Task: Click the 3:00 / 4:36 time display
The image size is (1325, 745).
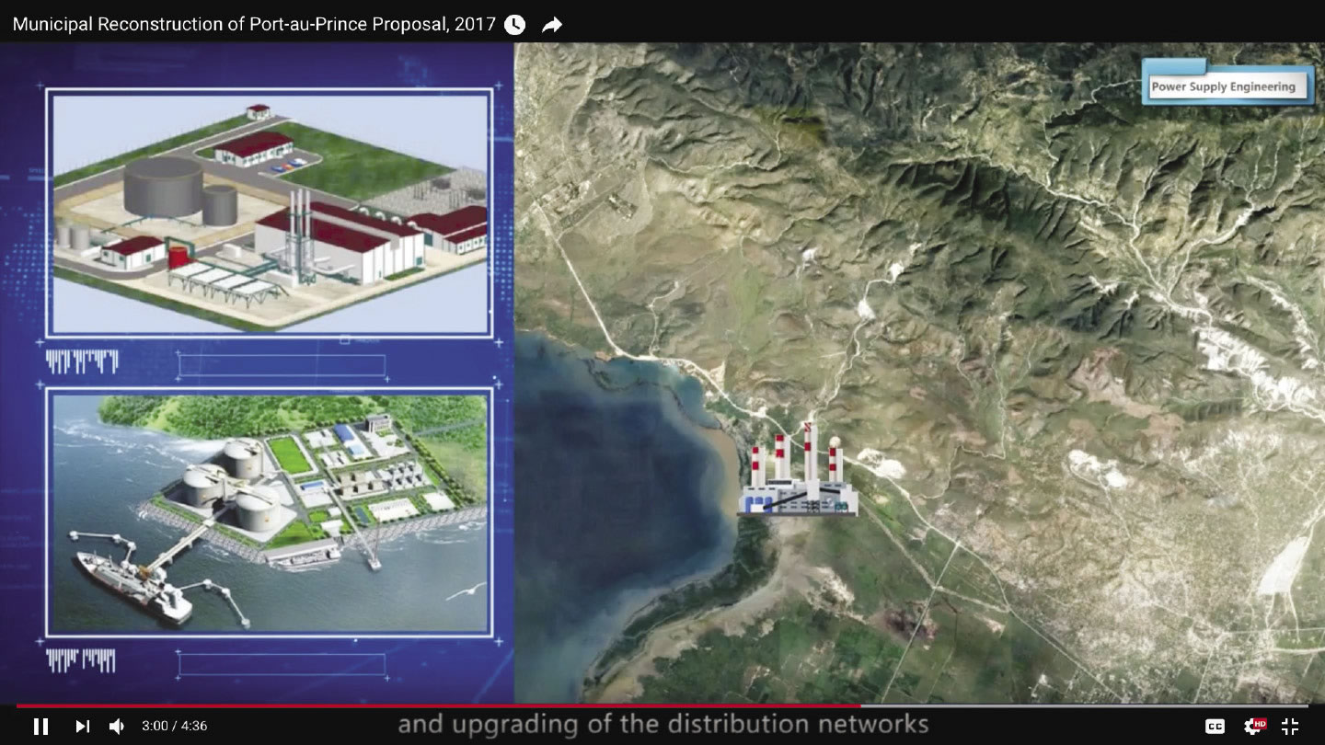Action: click(x=174, y=727)
